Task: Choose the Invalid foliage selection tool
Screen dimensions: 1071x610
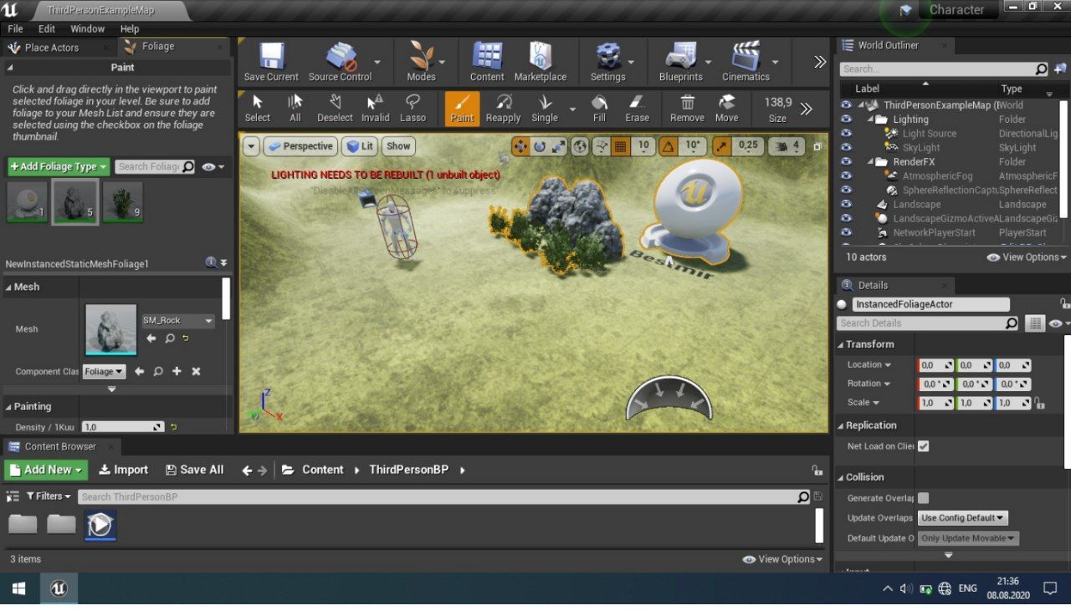Action: point(376,109)
